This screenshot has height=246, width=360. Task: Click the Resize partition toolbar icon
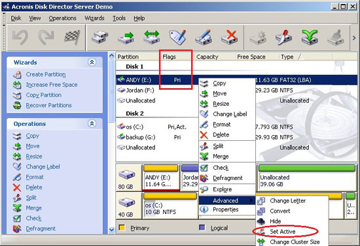coord(152,37)
